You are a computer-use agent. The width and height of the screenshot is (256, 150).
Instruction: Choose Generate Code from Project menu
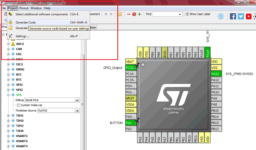point(48,22)
